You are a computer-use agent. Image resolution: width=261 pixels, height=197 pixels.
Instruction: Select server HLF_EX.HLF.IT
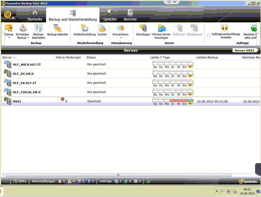(x=131, y=83)
